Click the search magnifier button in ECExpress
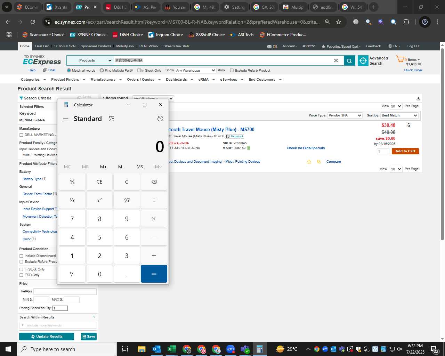The width and height of the screenshot is (445, 356). point(349,60)
